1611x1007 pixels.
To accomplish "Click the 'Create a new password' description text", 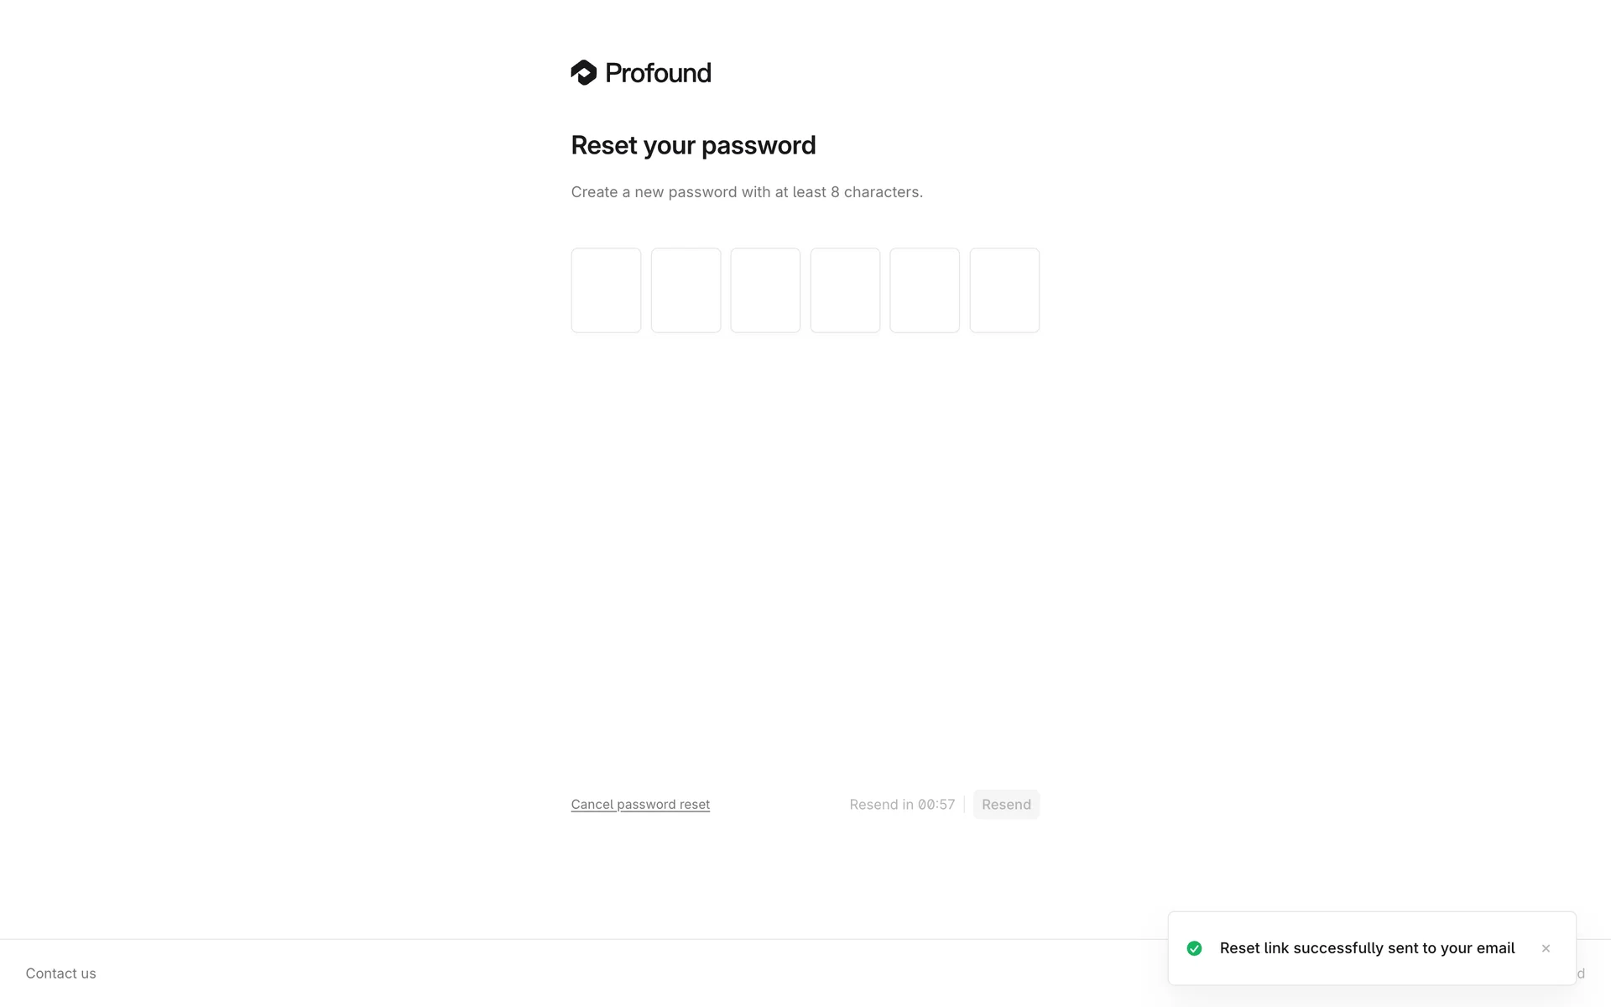I will 747,192.
